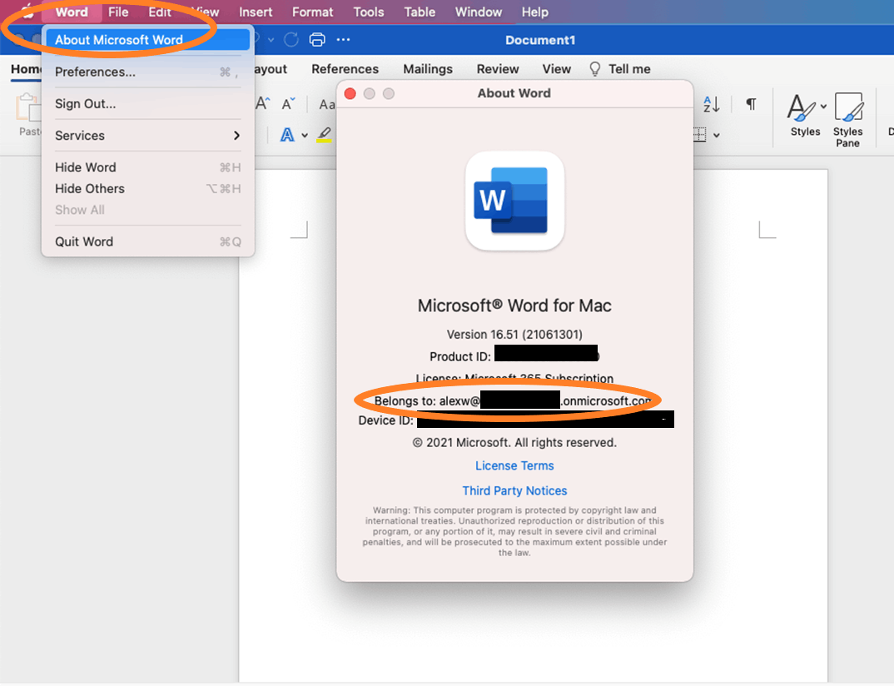Open the Tools menu
Image resolution: width=894 pixels, height=686 pixels.
[368, 12]
